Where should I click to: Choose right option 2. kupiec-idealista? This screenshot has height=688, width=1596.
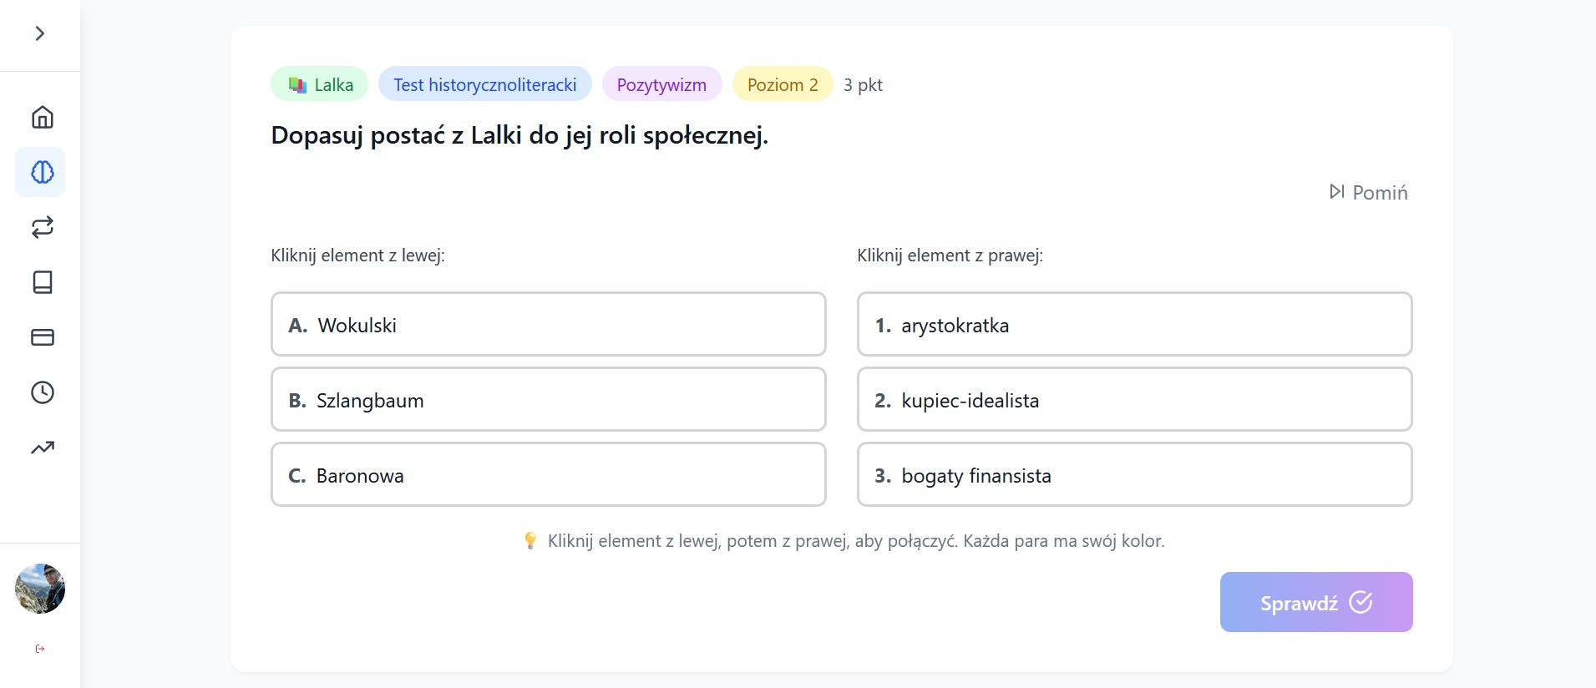tap(1134, 400)
